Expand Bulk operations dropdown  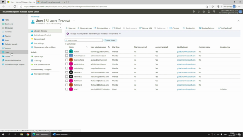point(102,28)
